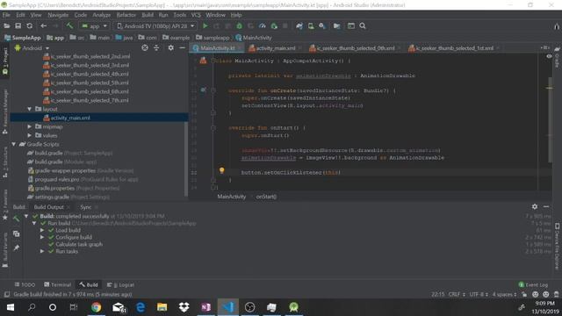Click the onStart() breadcrumb
This screenshot has width=562, height=316.
[x=266, y=197]
